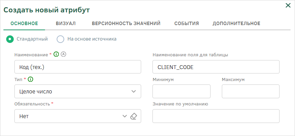Switch to the ВИЗУАЛ tab
This screenshot has height=136, width=295.
tap(66, 23)
